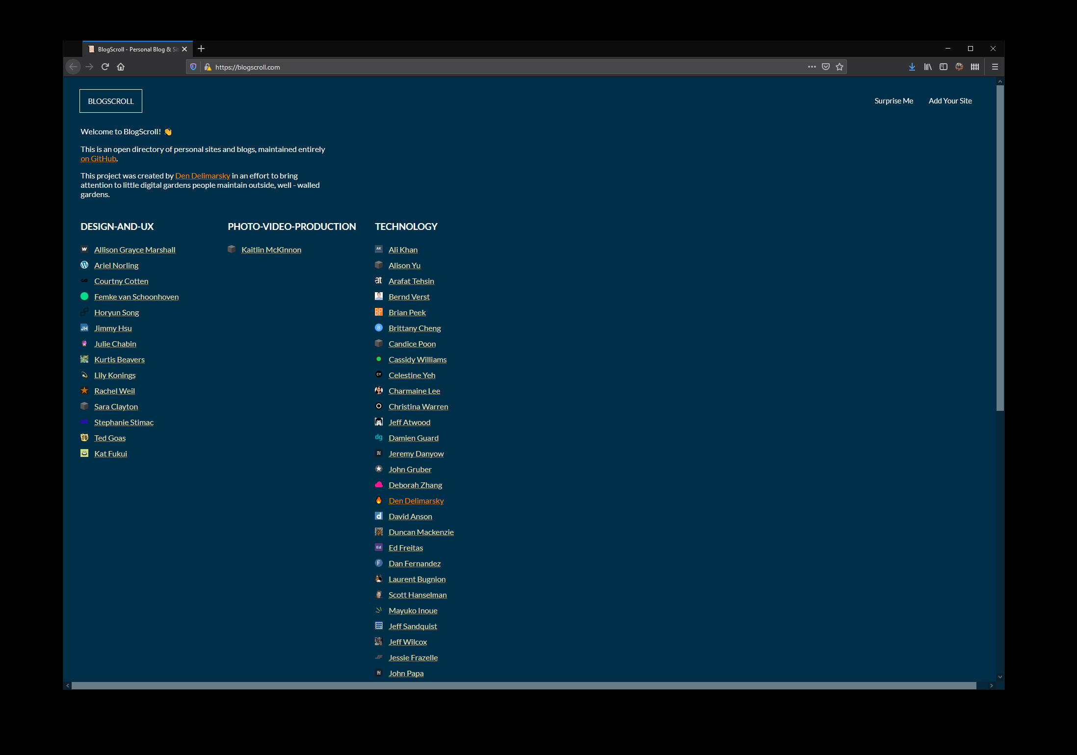
Task: Open the Library icon in toolbar
Action: [928, 67]
